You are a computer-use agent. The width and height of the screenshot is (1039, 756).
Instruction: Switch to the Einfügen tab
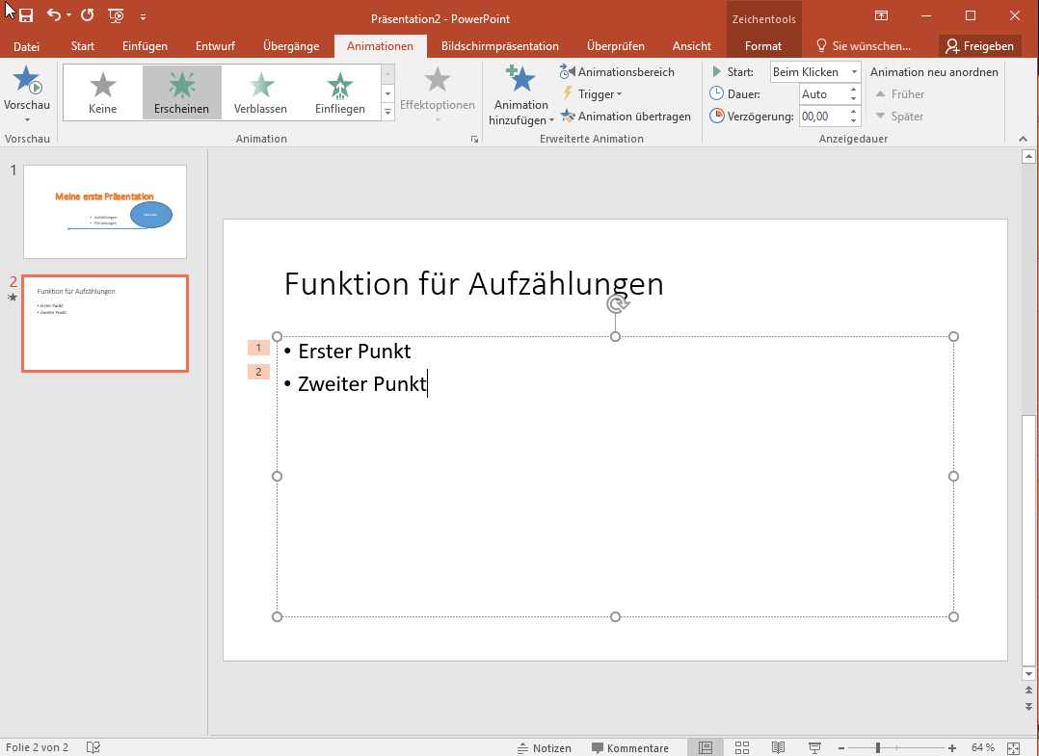pyautogui.click(x=145, y=46)
